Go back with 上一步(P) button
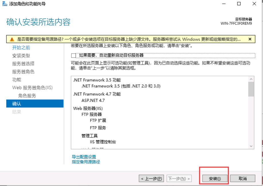263x186 pixels. tap(151, 179)
